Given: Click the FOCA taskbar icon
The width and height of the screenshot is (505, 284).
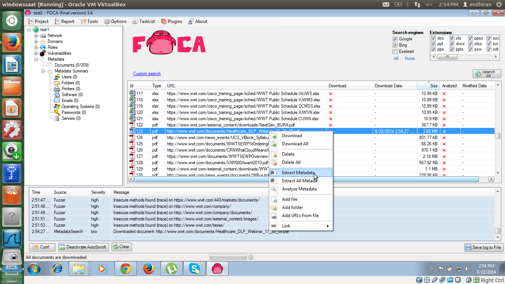Looking at the screenshot, I should (x=217, y=268).
